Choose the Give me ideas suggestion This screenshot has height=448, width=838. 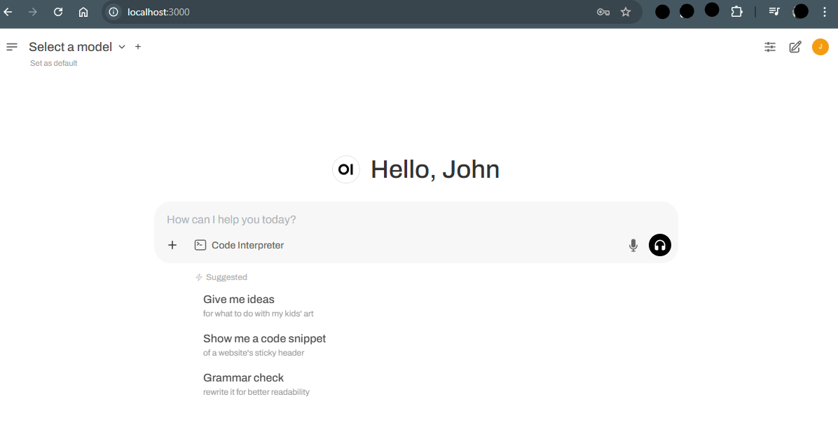(238, 299)
